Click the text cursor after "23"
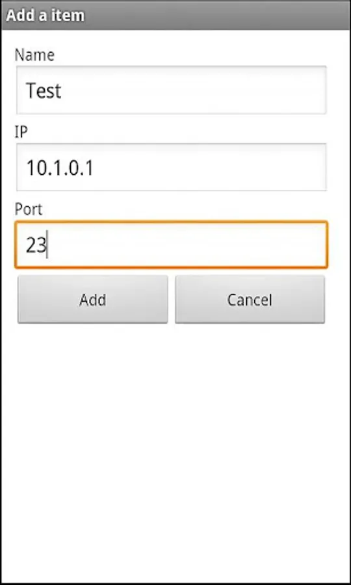This screenshot has height=585, width=351. pyautogui.click(x=47, y=245)
